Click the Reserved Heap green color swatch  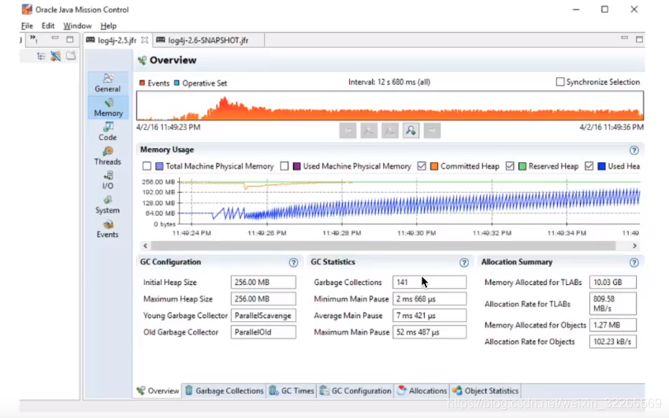point(522,166)
